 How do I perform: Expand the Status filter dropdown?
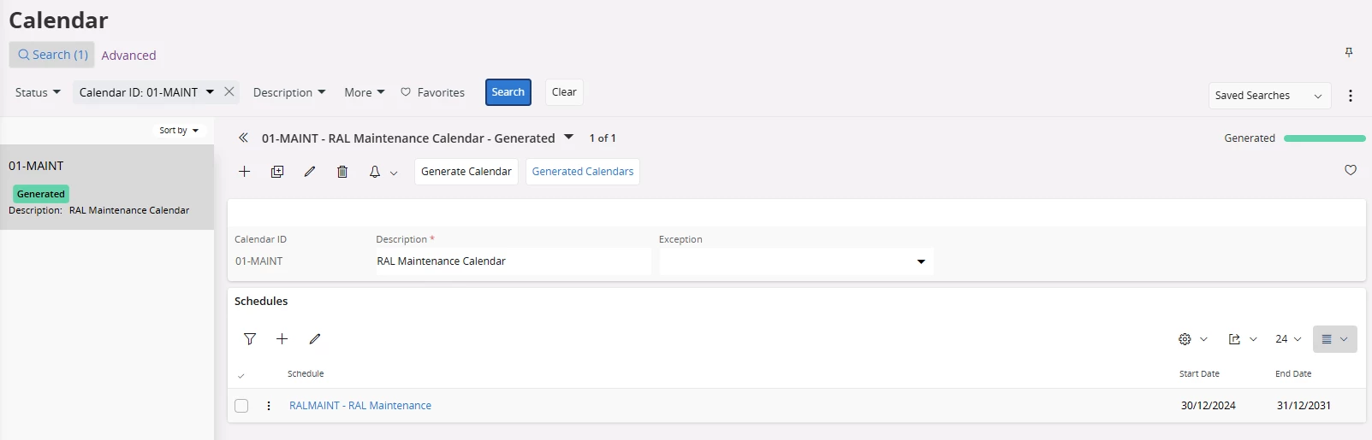tap(38, 92)
